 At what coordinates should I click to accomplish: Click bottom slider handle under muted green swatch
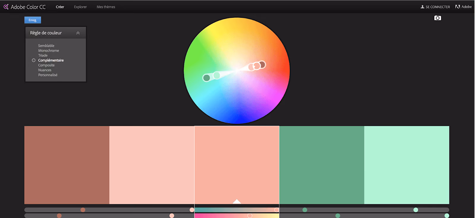click(338, 216)
